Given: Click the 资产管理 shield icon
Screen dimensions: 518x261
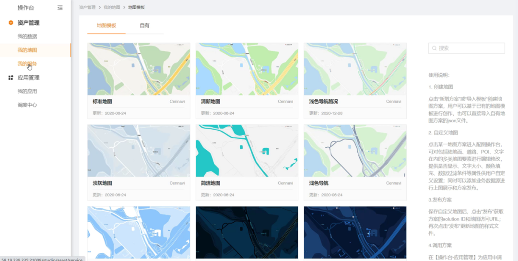Looking at the screenshot, I should point(11,23).
